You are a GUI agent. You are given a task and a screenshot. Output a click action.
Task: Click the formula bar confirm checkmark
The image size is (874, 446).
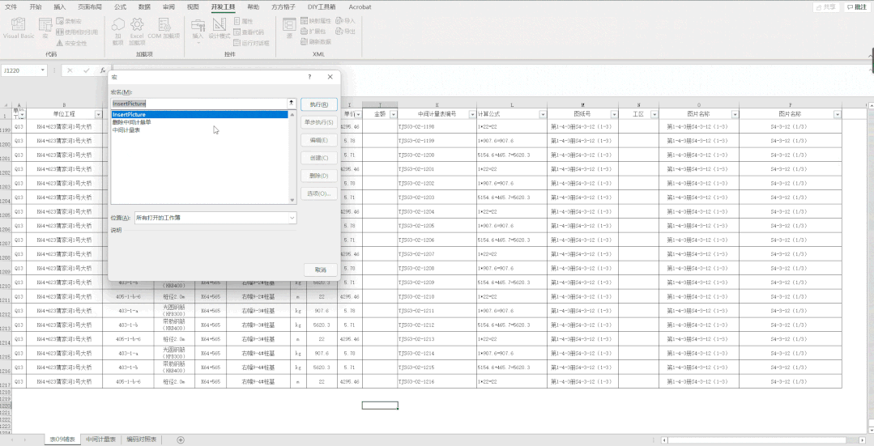86,70
